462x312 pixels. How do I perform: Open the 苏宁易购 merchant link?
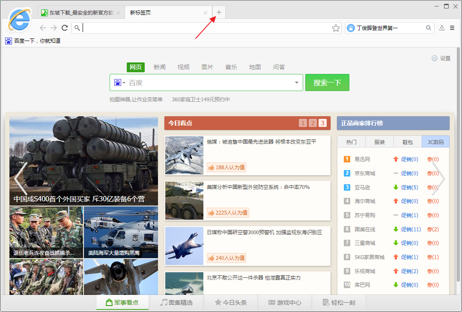(x=365, y=215)
